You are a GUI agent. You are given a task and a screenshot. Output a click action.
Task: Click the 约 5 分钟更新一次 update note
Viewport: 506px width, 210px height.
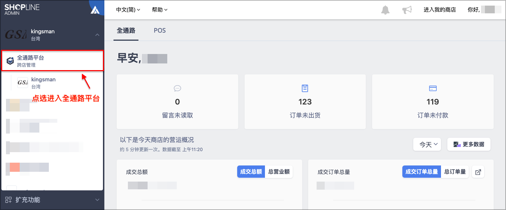(161, 149)
